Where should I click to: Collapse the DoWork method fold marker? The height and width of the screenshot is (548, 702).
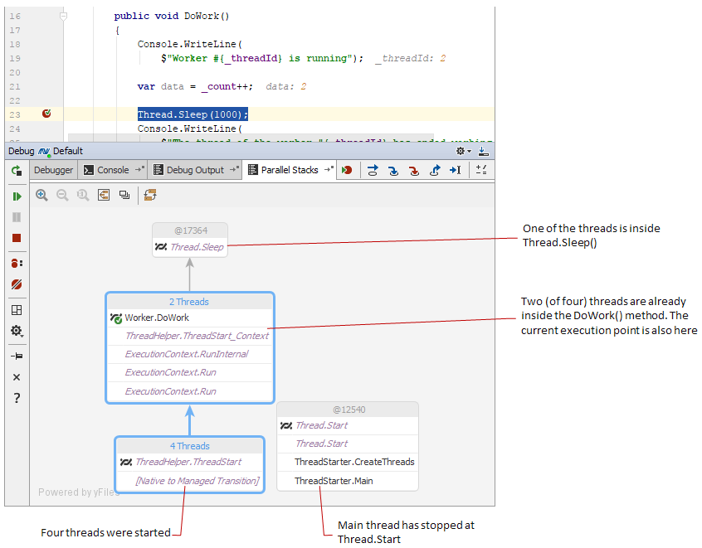coord(64,16)
